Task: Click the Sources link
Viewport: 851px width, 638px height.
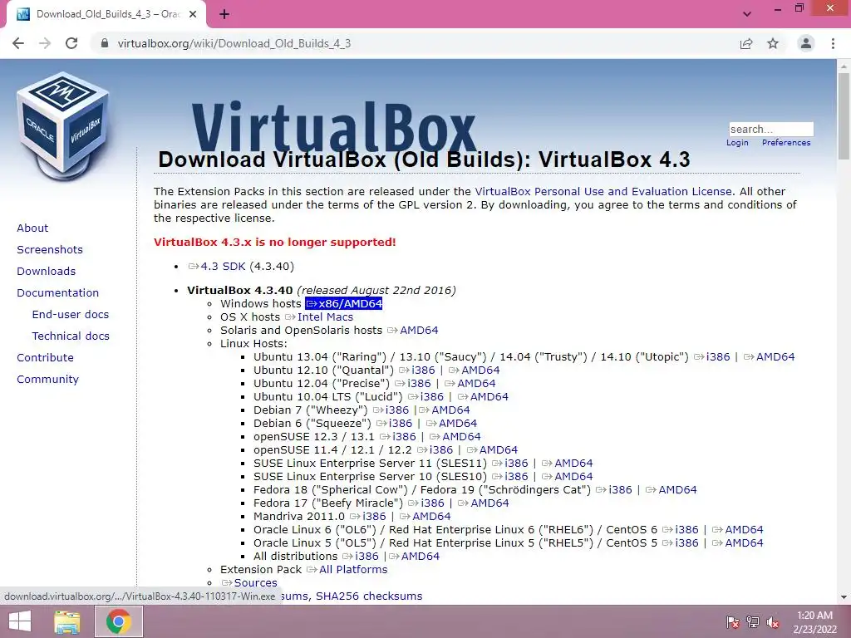Action: (256, 582)
